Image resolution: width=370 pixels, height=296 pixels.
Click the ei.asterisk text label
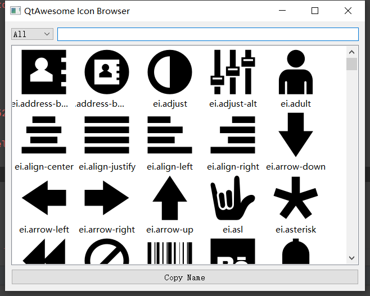(296, 229)
